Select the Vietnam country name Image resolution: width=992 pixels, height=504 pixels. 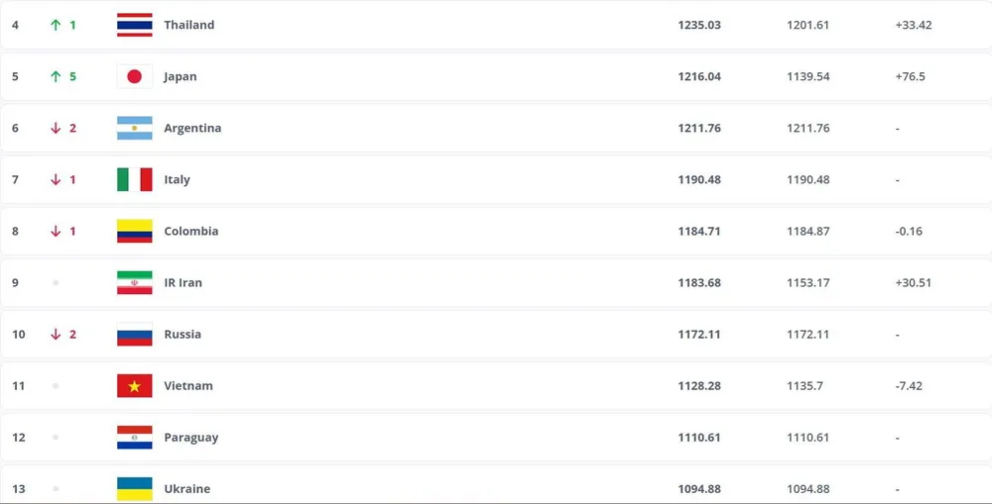(187, 385)
